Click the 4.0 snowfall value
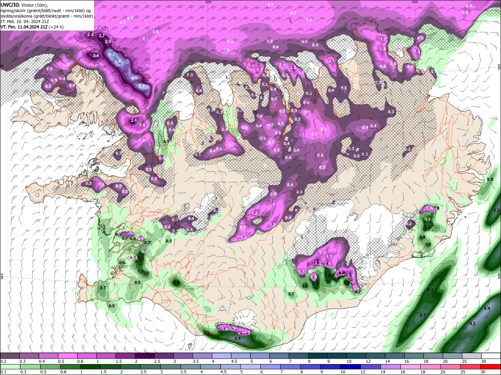The width and height of the screenshot is (501, 375). [134, 78]
